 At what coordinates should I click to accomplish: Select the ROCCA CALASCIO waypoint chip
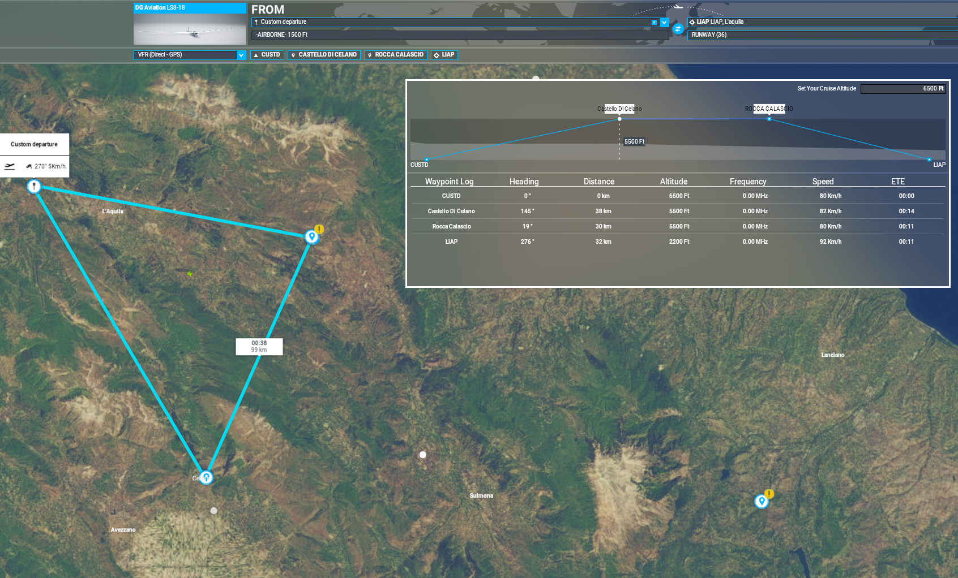pyautogui.click(x=395, y=55)
